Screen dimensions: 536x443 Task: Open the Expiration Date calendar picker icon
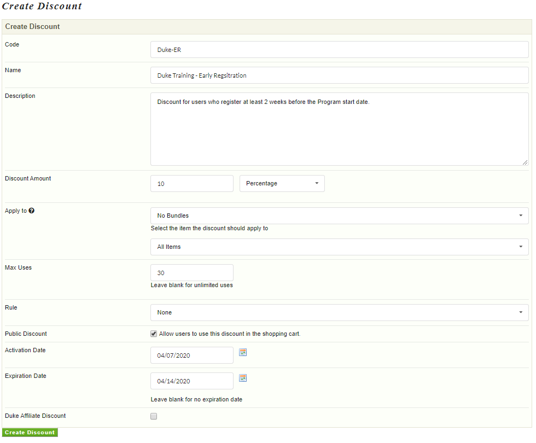(243, 378)
